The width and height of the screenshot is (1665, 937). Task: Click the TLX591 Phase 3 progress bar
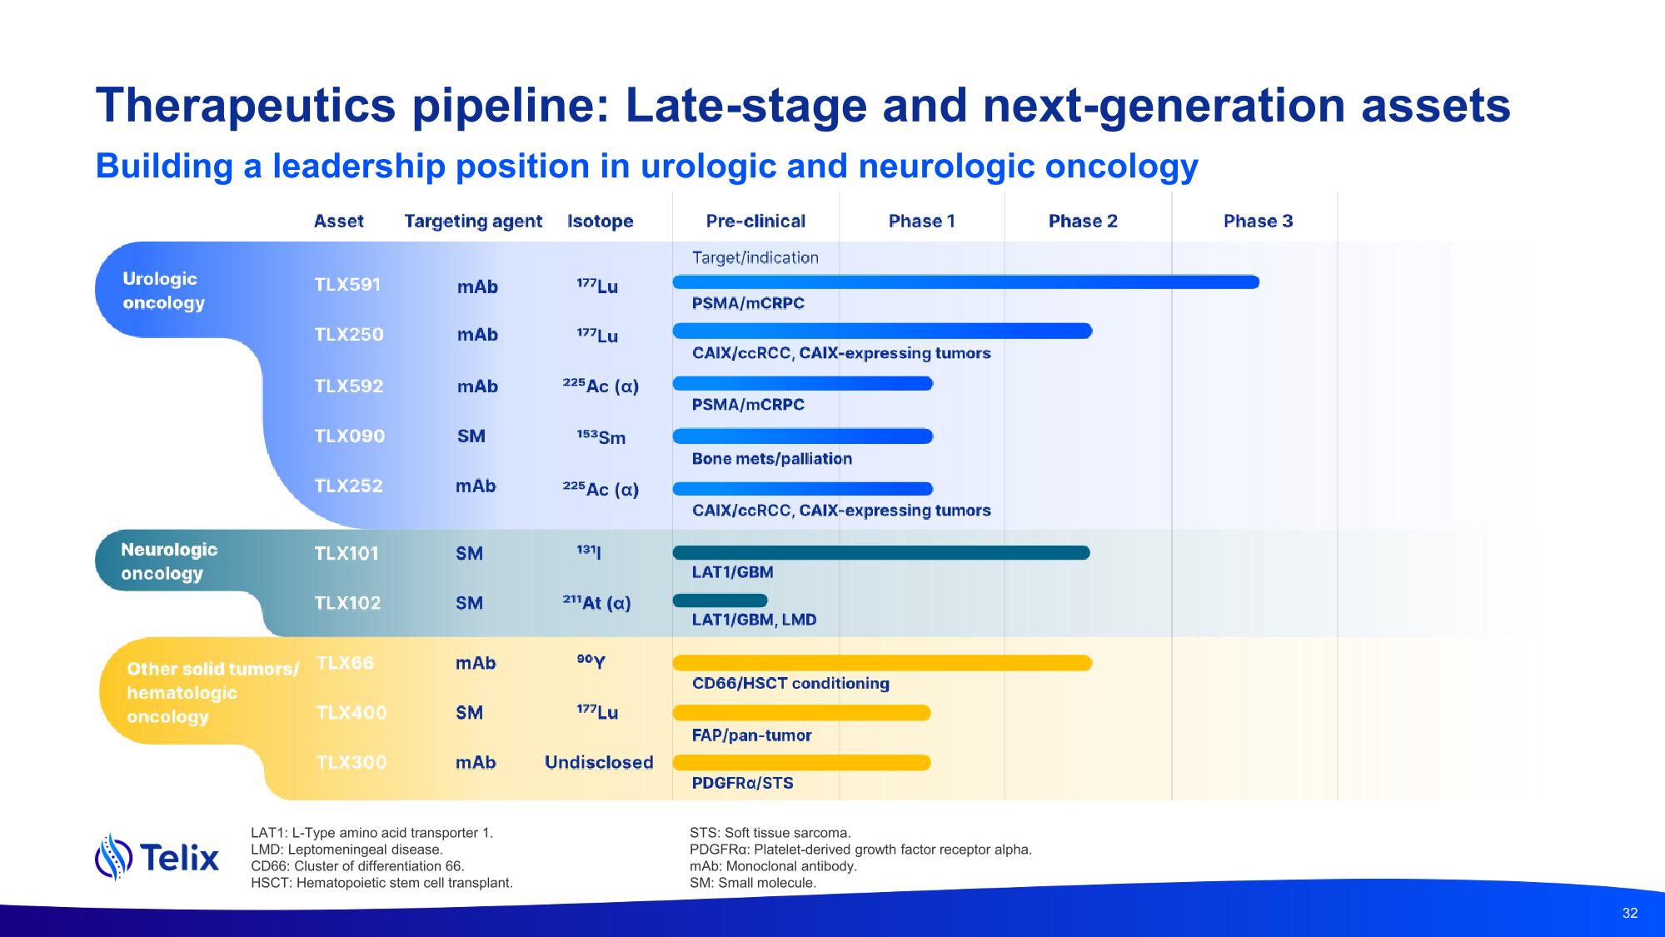point(965,282)
